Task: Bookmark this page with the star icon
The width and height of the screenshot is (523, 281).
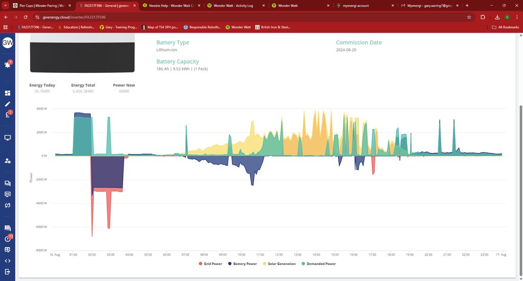Action: click(469, 17)
